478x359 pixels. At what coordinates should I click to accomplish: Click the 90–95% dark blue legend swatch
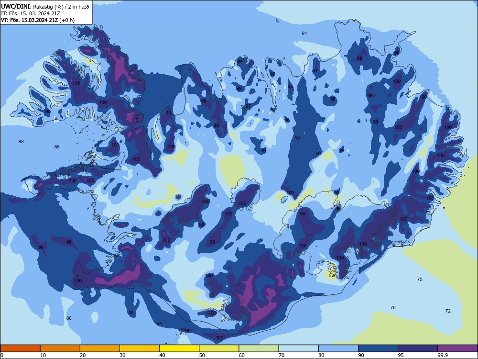pyautogui.click(x=378, y=348)
